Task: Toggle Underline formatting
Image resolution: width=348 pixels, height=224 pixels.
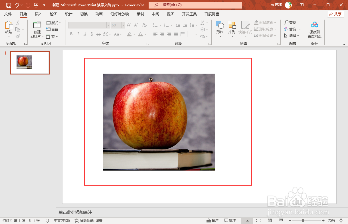Action: point(85,34)
